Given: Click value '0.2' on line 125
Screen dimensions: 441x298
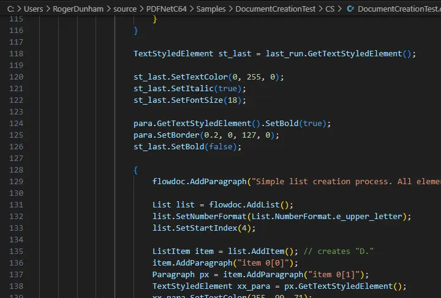Looking at the screenshot, I should click(x=211, y=135).
